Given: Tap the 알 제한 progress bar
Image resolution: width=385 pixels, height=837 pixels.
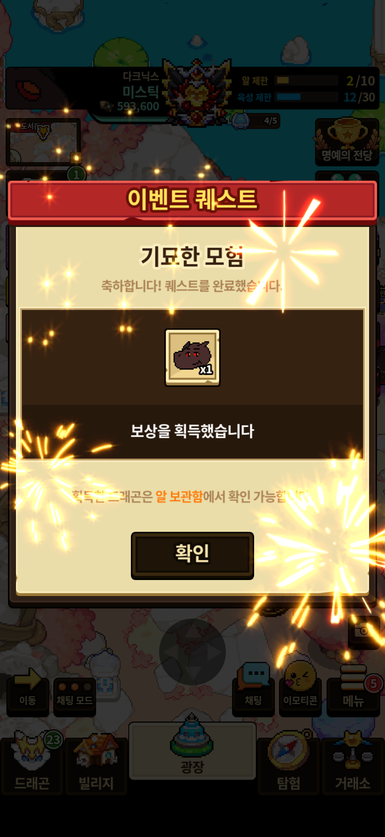Looking at the screenshot, I should [307, 80].
